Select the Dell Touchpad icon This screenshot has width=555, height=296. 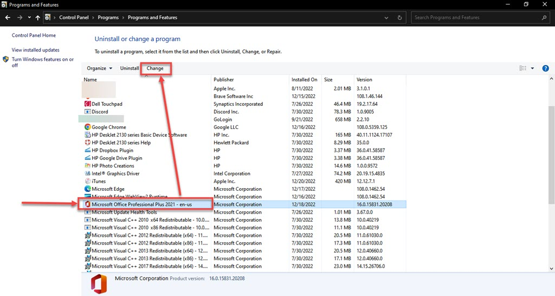pos(87,104)
